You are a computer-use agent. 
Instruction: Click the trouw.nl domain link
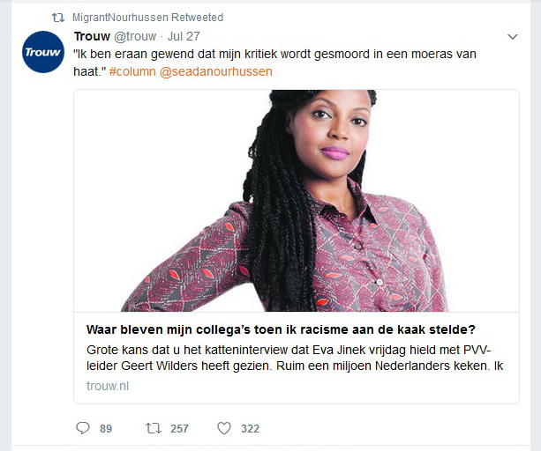tap(108, 386)
